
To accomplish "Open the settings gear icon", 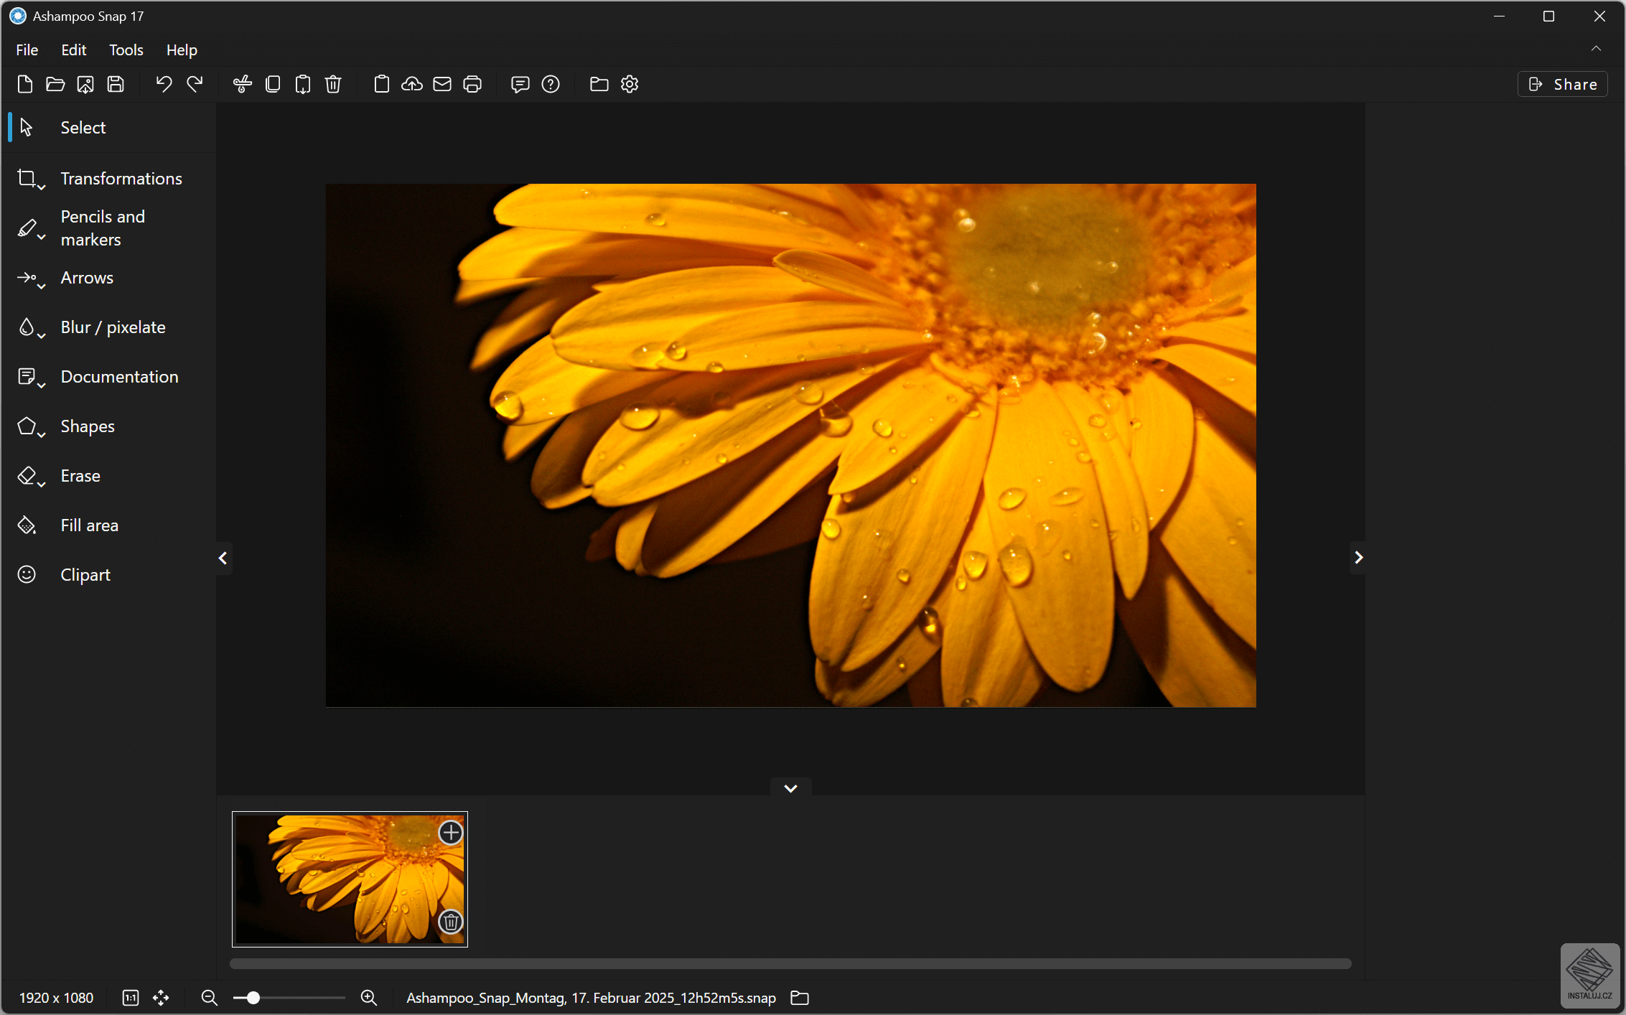I will (630, 84).
